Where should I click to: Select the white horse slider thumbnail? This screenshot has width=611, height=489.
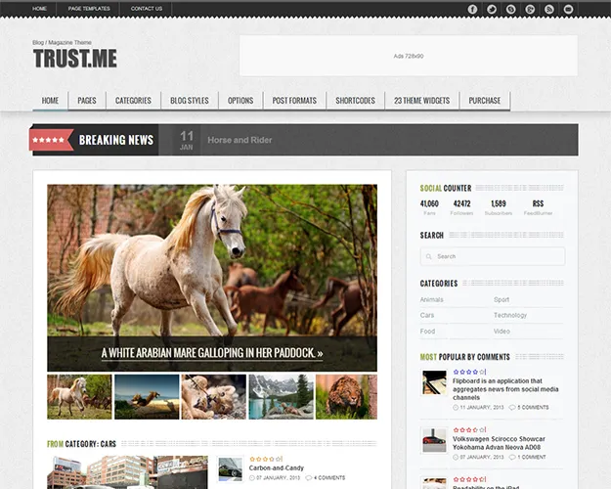(79, 397)
